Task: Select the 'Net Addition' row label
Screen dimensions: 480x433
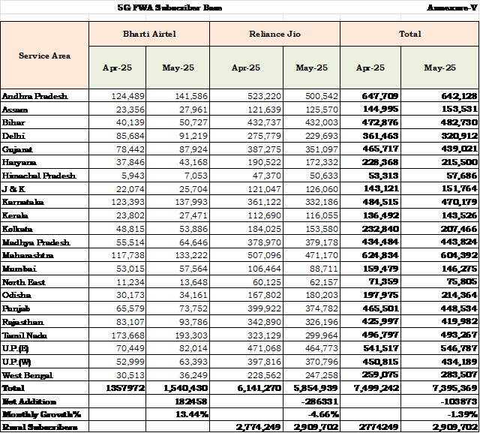Action: coord(29,401)
